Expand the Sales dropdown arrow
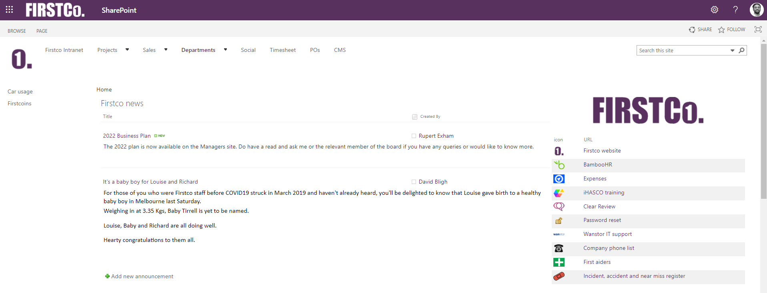This screenshot has height=293, width=767. pyautogui.click(x=166, y=49)
